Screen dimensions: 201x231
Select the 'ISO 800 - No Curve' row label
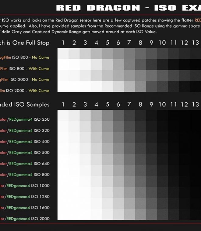[x=31, y=57]
